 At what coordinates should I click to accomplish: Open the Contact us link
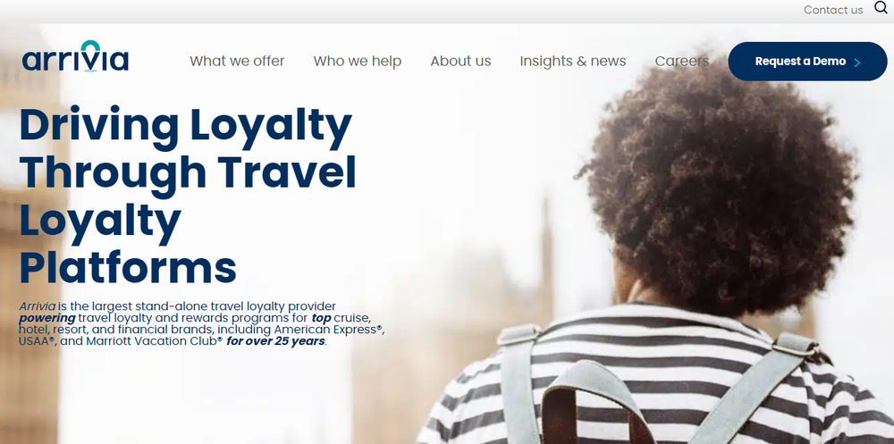point(833,10)
